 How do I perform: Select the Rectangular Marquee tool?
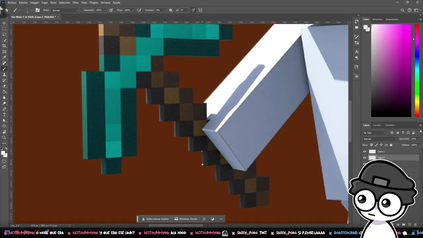point(4,29)
